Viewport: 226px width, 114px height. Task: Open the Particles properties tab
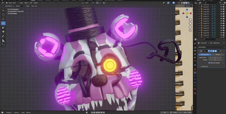point(195,76)
